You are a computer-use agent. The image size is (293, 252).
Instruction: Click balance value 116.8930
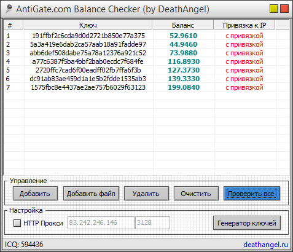184,61
